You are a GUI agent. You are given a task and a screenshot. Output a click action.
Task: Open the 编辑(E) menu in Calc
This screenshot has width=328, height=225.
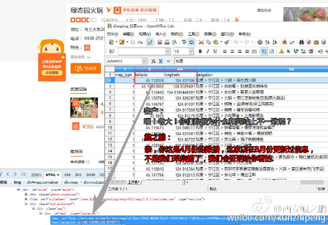point(128,34)
